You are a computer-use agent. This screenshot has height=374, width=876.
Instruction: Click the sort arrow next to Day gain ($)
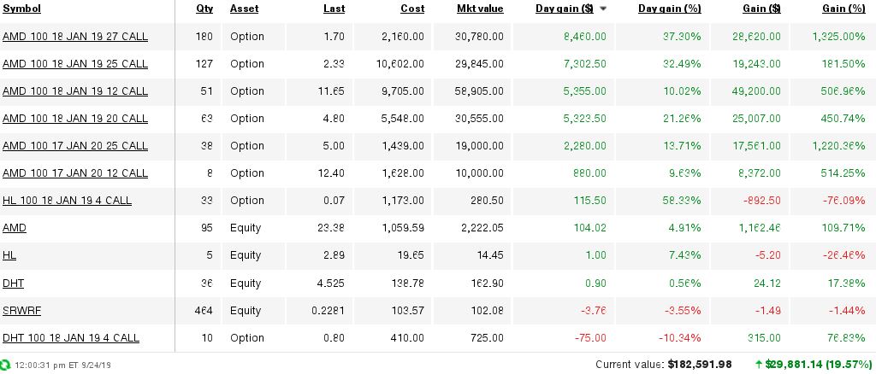603,9
